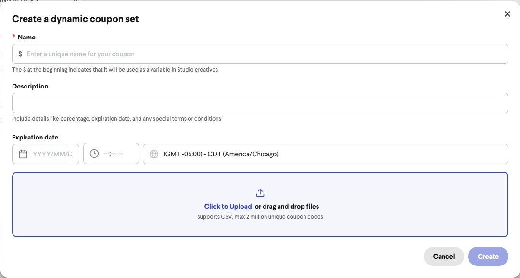Click the Expiration date label
The image size is (520, 278).
(x=35, y=137)
